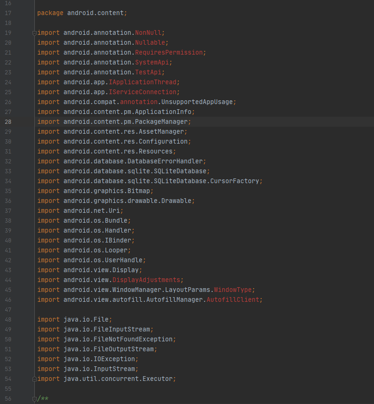Image resolution: width=374 pixels, height=404 pixels.
Task: Click WindowType in LayoutParams import
Action: pyautogui.click(x=233, y=290)
